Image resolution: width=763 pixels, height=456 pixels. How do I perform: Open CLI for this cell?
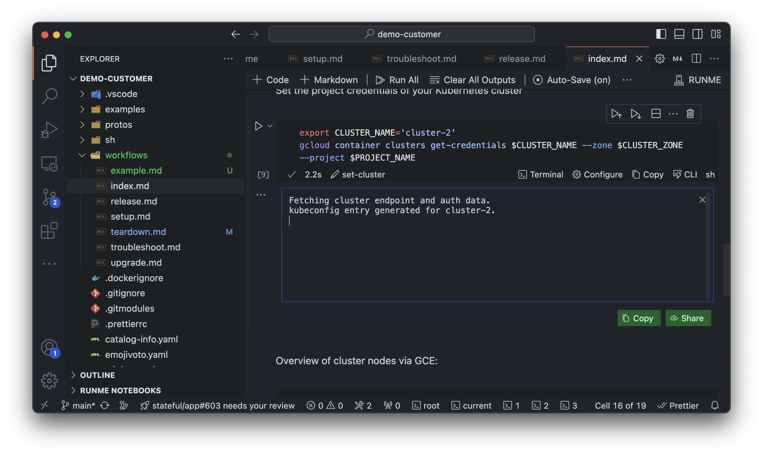(684, 175)
